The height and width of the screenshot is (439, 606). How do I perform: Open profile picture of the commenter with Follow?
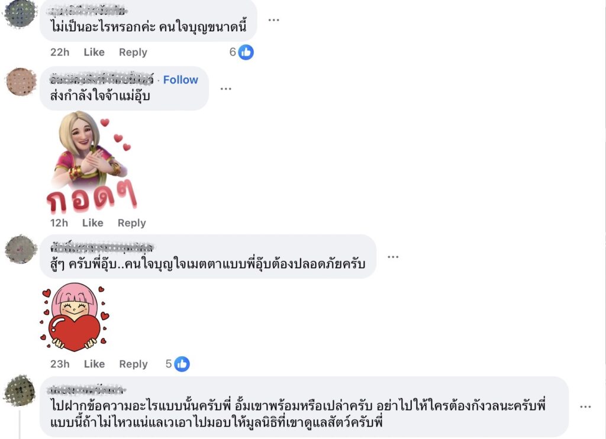point(22,82)
